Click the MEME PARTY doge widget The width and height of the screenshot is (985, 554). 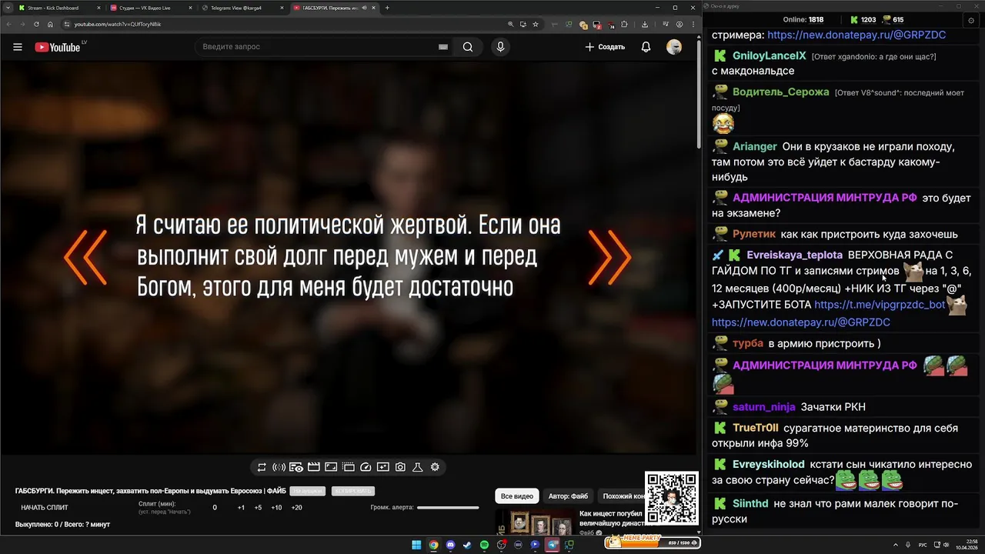pyautogui.click(x=652, y=542)
